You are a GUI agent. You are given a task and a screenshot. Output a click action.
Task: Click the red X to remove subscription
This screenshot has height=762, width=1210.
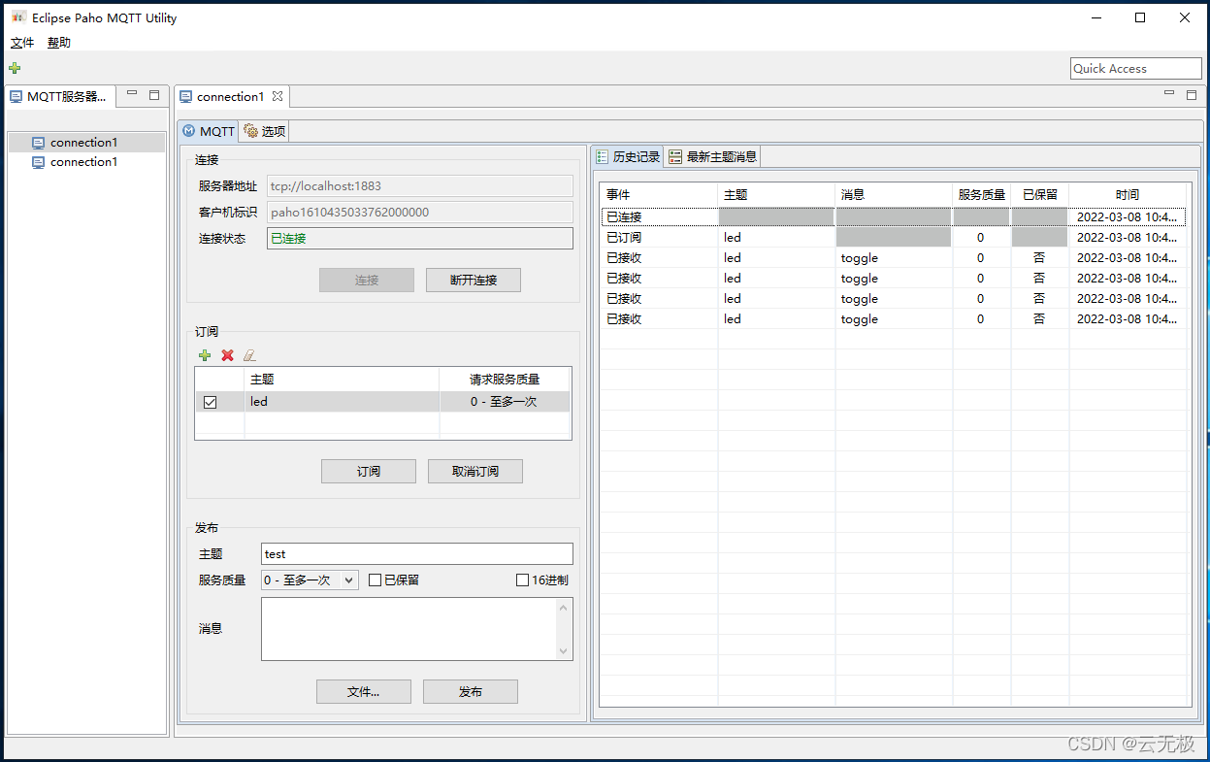[227, 355]
